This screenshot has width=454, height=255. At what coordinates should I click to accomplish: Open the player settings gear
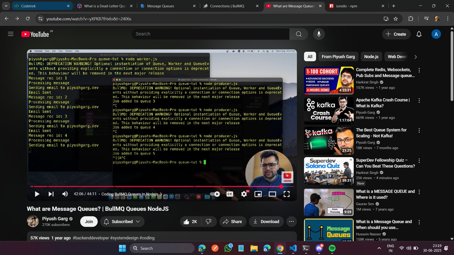tap(244, 194)
